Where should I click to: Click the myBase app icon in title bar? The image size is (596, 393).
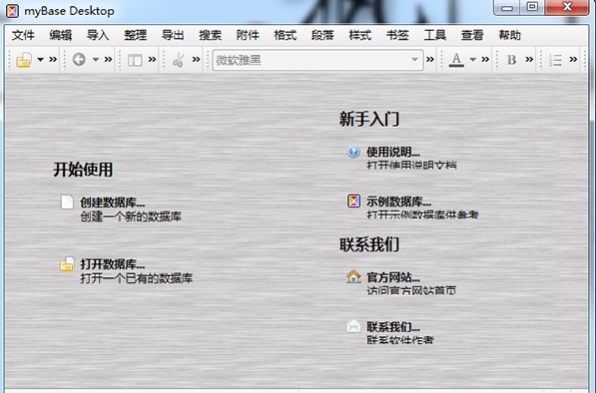(12, 11)
